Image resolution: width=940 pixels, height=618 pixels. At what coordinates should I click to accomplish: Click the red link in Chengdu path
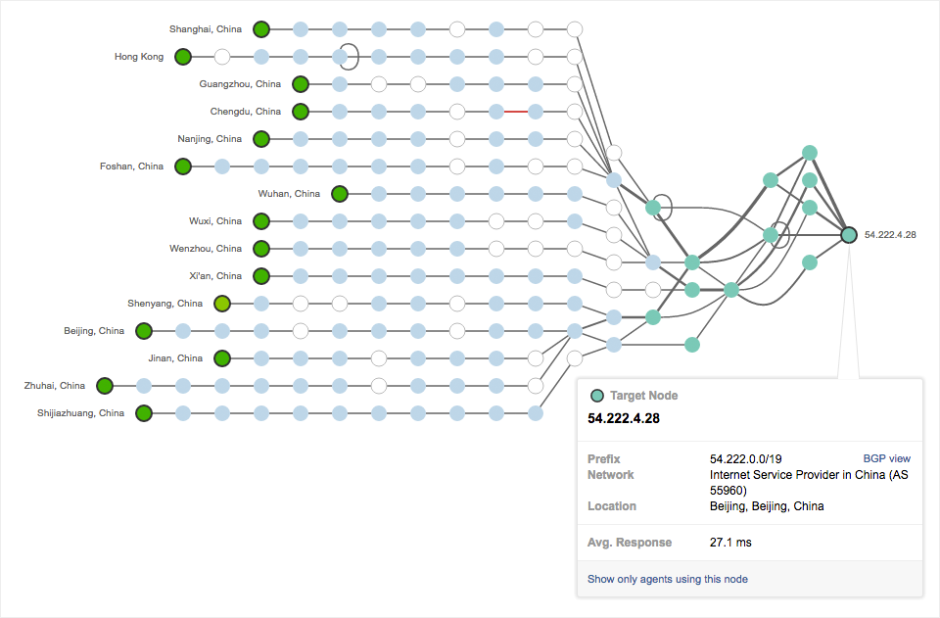click(516, 112)
